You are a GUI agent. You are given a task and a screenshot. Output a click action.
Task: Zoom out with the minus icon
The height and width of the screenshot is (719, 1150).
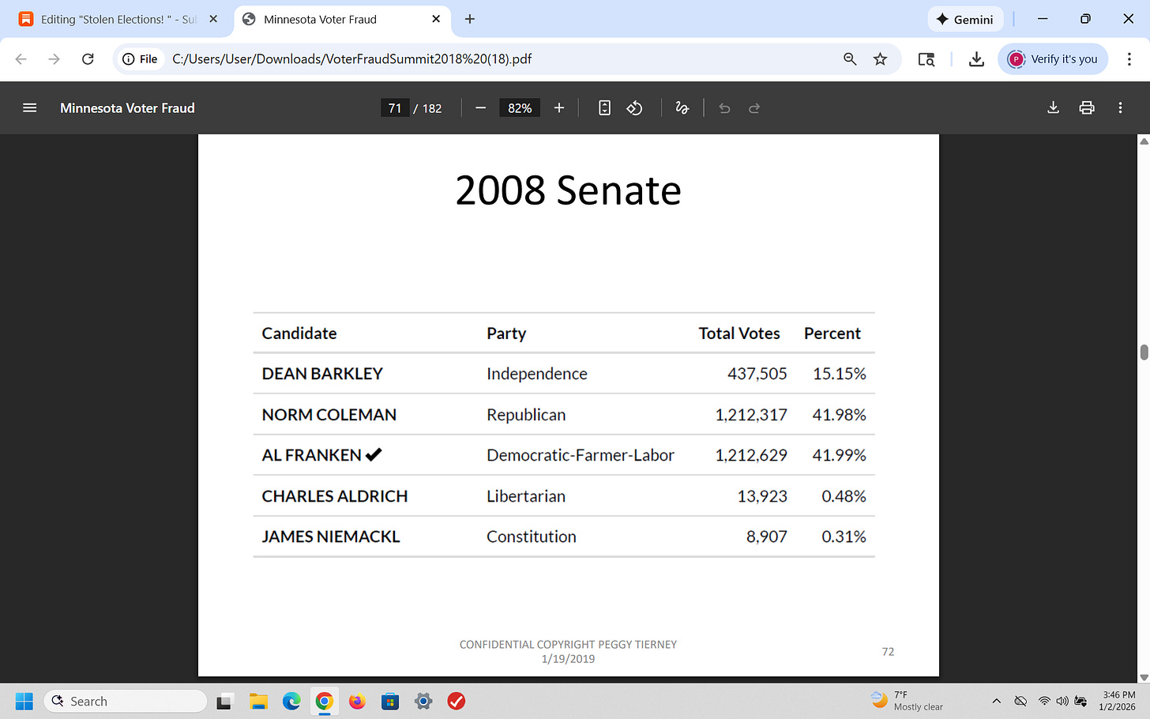tap(480, 108)
